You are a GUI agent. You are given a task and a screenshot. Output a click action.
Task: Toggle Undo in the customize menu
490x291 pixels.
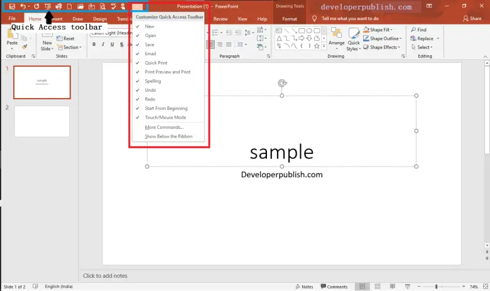pos(168,90)
